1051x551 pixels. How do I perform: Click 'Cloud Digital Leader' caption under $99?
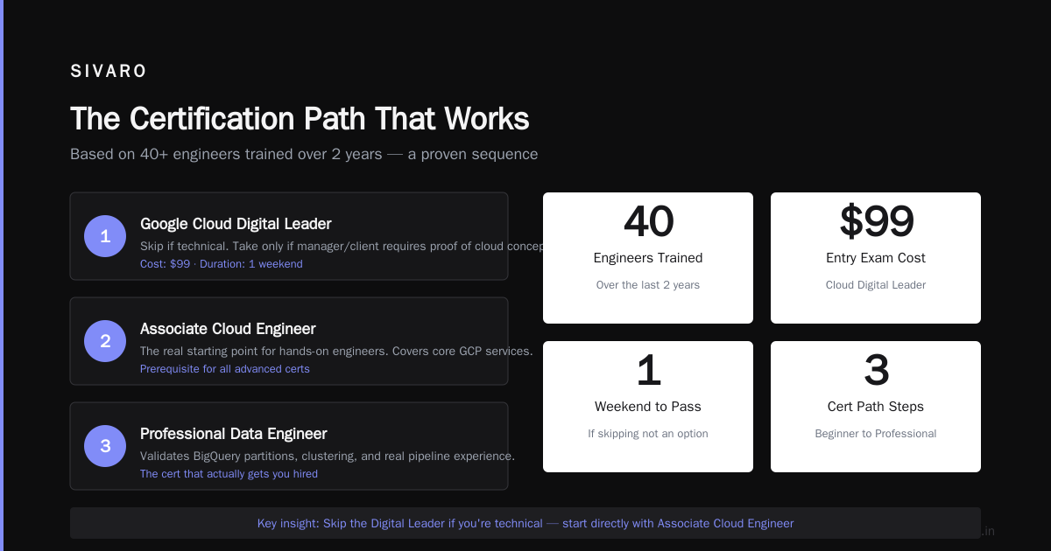(876, 285)
